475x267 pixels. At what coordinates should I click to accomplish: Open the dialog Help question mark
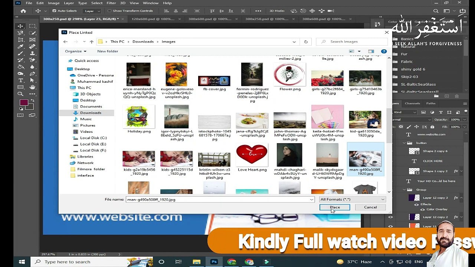pyautogui.click(x=384, y=51)
